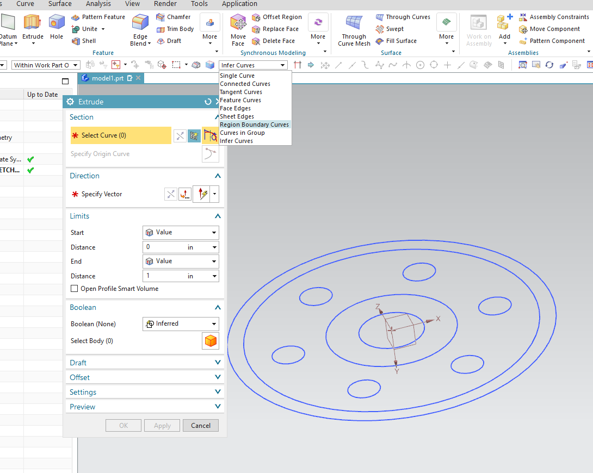Choose the Swept surface tool

[390, 29]
